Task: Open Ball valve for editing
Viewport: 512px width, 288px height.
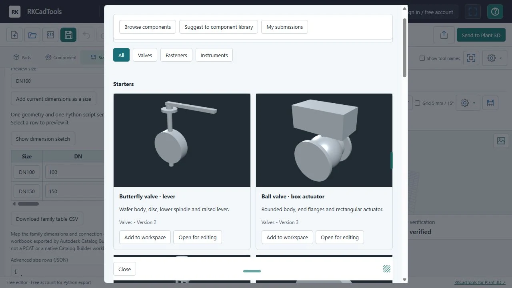Action: (x=340, y=237)
